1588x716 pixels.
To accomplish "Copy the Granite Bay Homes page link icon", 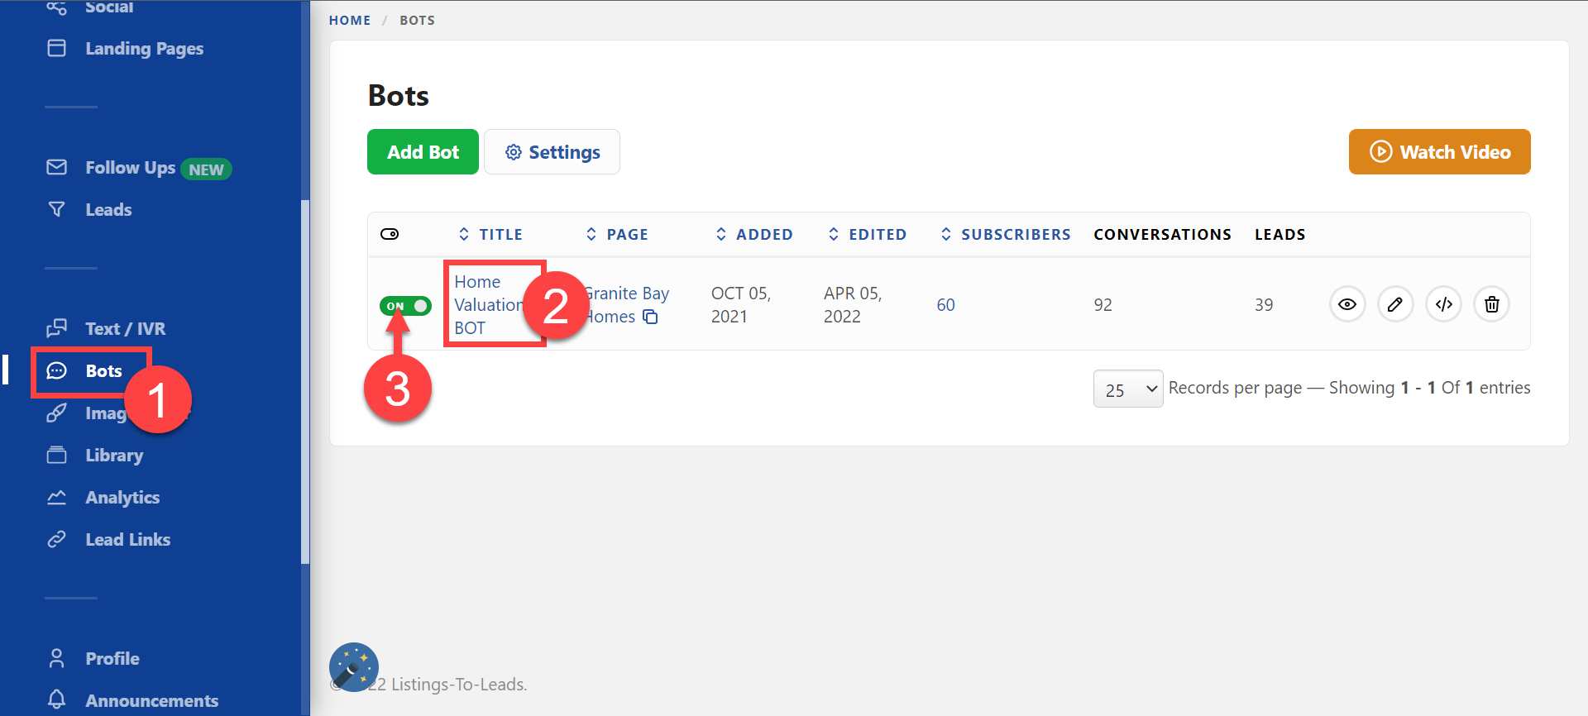I will 651,317.
